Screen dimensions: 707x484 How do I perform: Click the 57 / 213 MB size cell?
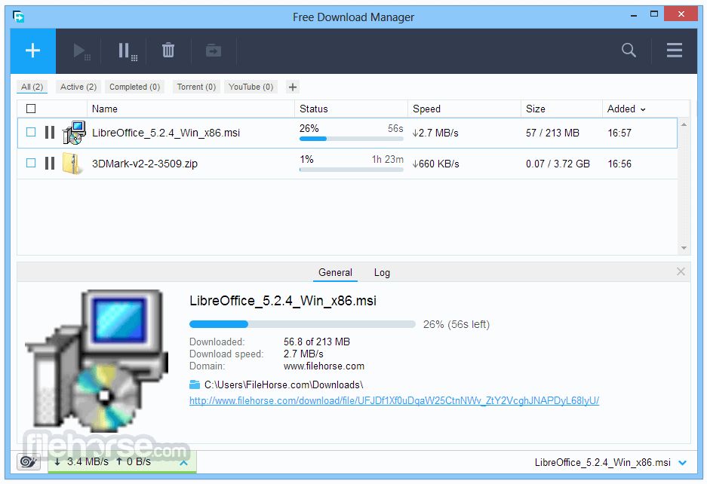coord(552,133)
